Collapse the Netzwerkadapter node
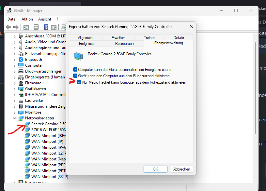Viewport: 266px width, 191px height. (15, 118)
